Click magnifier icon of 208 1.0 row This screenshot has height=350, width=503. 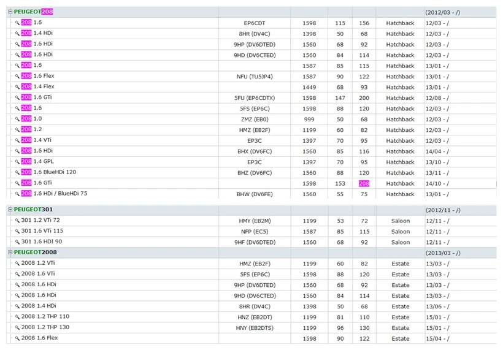17,119
